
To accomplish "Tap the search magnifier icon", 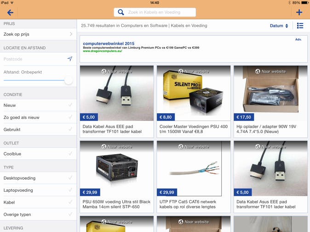I will [121, 12].
